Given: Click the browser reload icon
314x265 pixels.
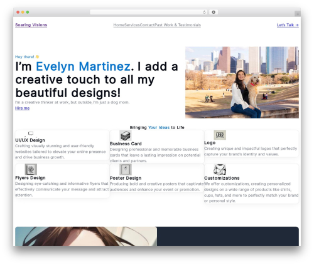Looking at the screenshot, I should [x=204, y=13].
